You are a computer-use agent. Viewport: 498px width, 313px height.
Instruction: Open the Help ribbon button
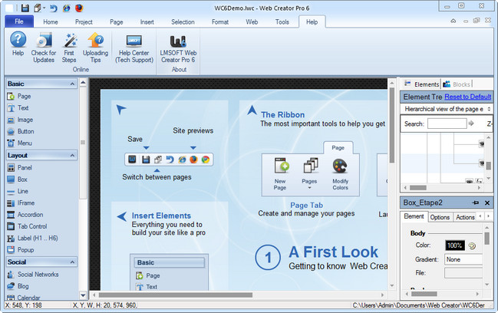pos(18,44)
